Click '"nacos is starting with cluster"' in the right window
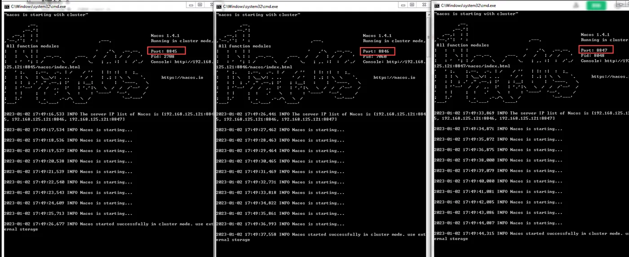Image resolution: width=629 pixels, height=257 pixels. point(476,13)
